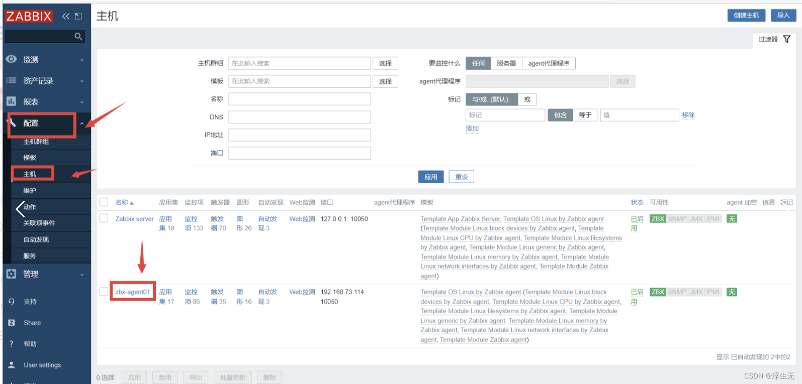
Task: Click encryption 无 badge for zbx-agent01
Action: pyautogui.click(x=732, y=292)
